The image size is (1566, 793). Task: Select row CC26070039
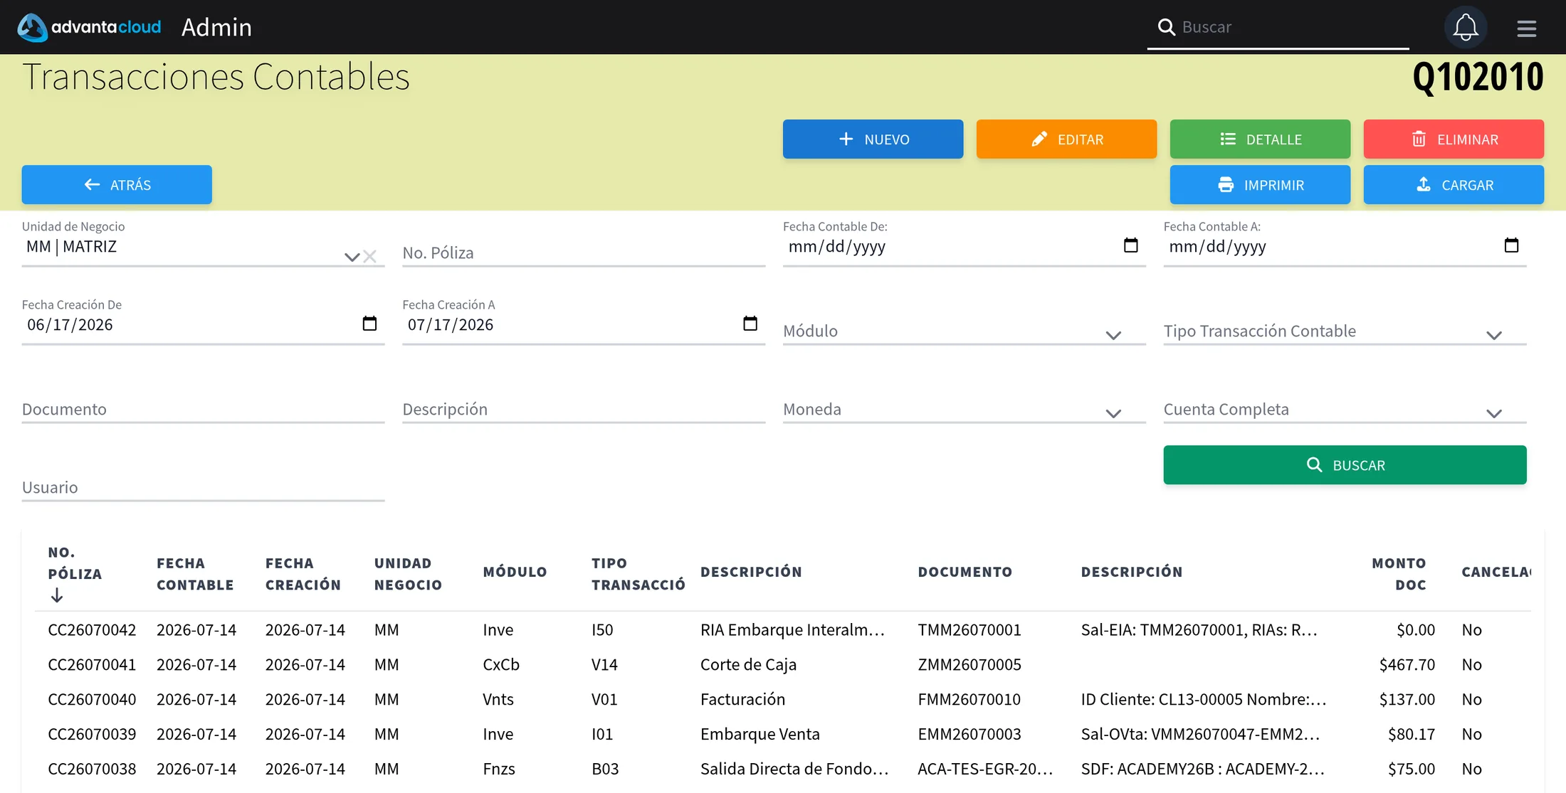pos(783,734)
